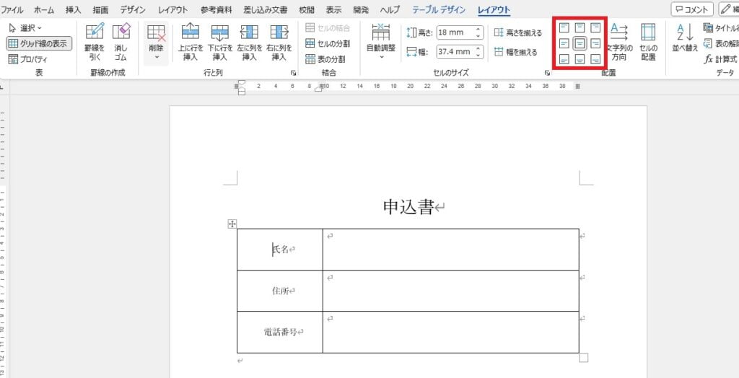Click the empty cell next to 電話番号
739x378 pixels.
451,332
